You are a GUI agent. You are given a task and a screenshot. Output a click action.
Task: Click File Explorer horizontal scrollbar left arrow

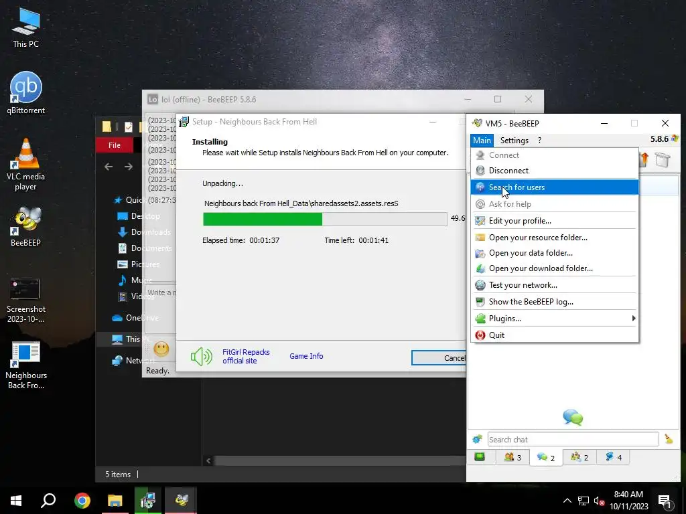coord(208,460)
